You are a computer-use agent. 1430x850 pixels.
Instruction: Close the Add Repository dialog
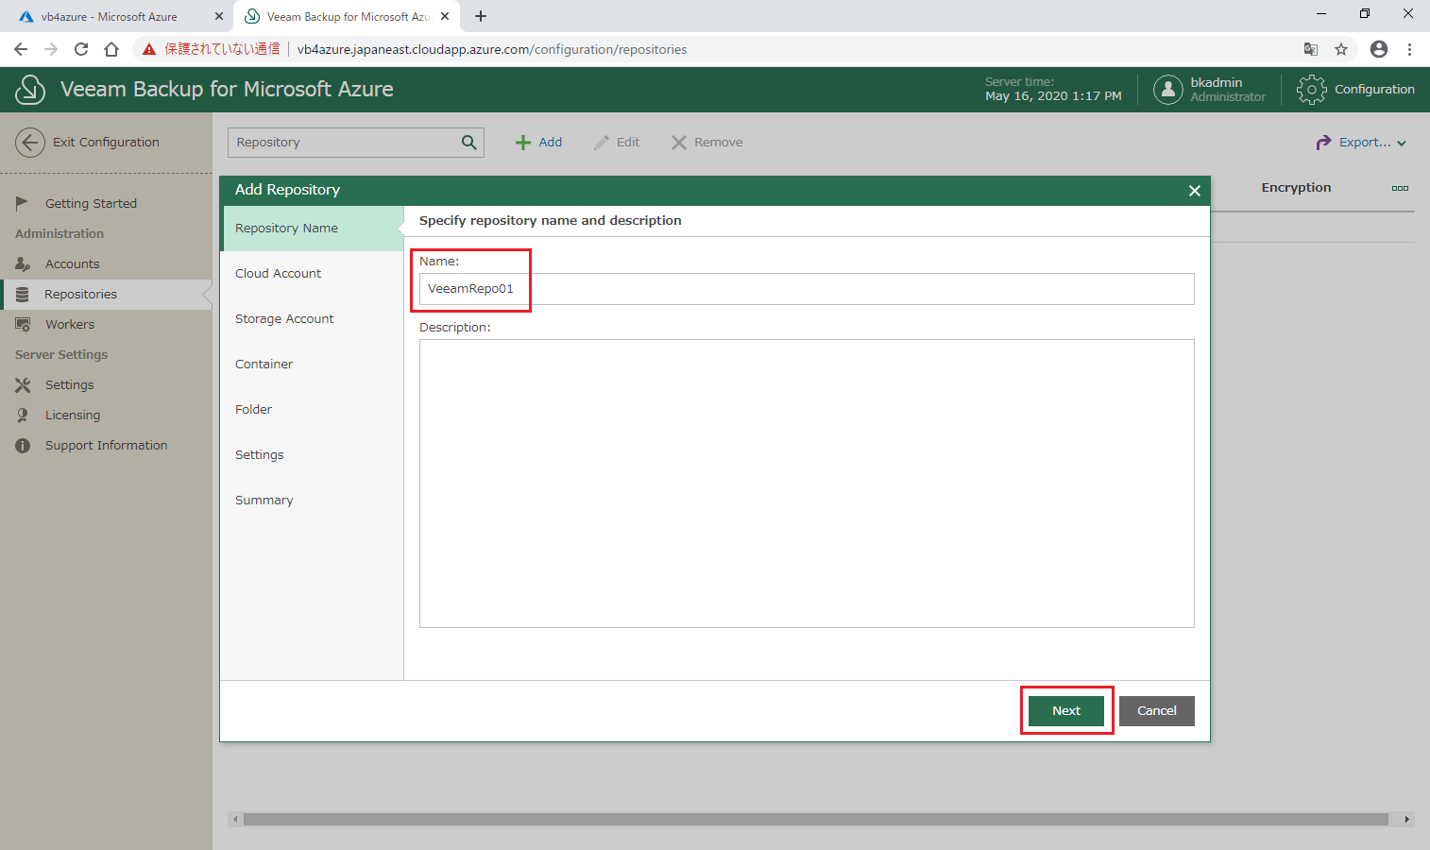coord(1195,191)
